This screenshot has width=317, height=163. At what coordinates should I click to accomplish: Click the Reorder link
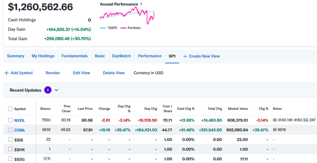click(x=53, y=73)
